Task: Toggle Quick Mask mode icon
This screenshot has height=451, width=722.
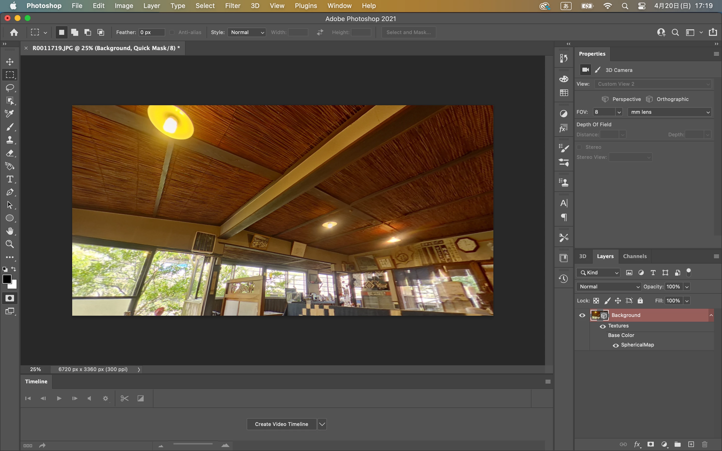Action: pyautogui.click(x=10, y=298)
